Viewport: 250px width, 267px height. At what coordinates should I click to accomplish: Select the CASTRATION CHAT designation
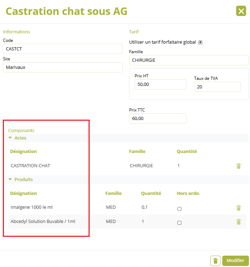pyautogui.click(x=30, y=166)
